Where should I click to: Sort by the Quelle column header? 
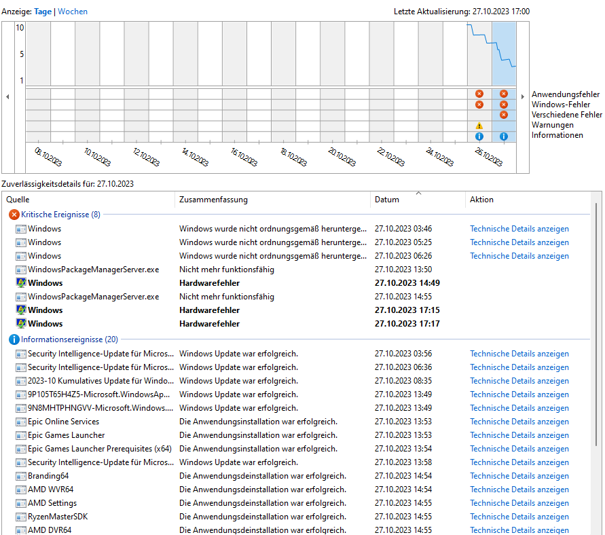[x=89, y=200]
